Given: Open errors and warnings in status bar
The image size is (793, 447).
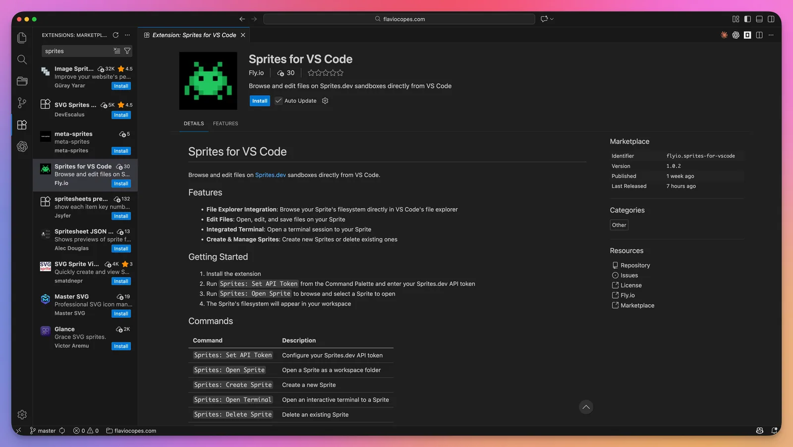Looking at the screenshot, I should (x=86, y=431).
